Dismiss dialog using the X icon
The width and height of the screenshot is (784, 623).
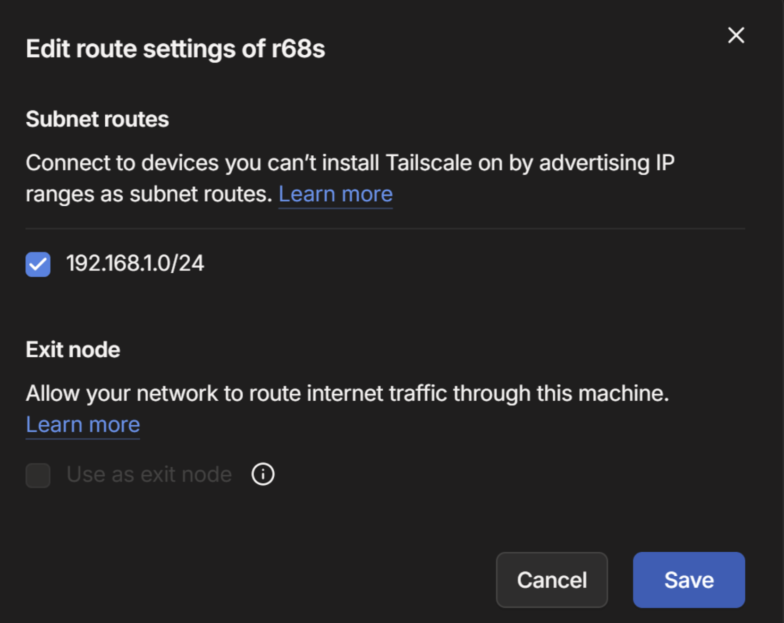coord(736,35)
